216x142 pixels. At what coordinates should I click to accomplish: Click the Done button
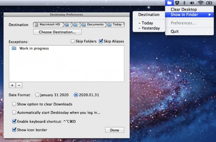pos(115,130)
